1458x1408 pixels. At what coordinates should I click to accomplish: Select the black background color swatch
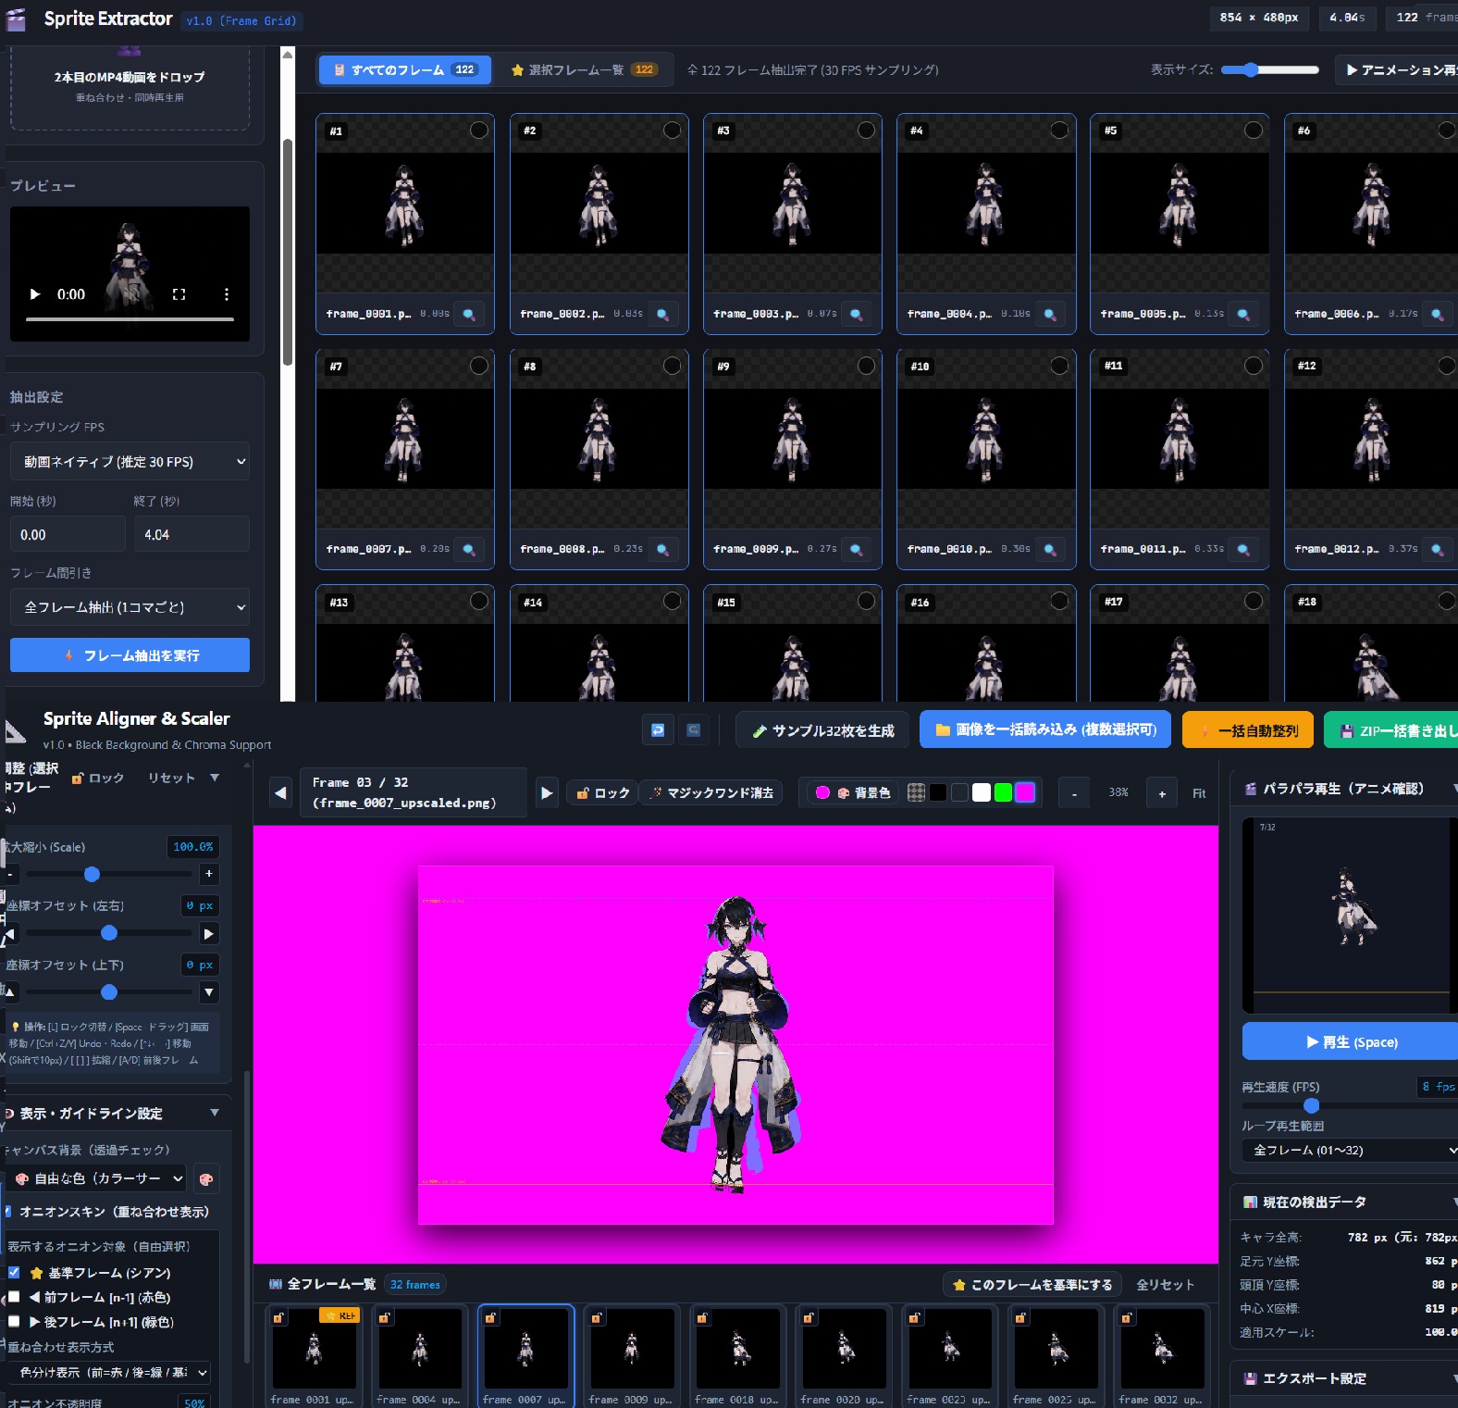point(938,792)
